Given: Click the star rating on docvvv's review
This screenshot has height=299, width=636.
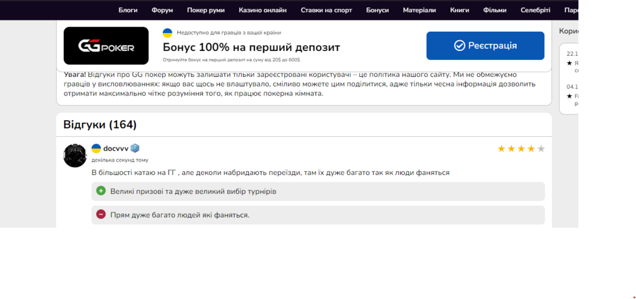Looking at the screenshot, I should [x=522, y=149].
